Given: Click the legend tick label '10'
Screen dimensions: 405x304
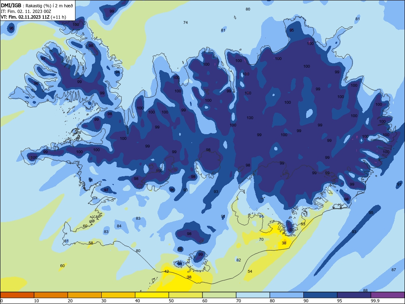Looking at the screenshot, I should point(36,301).
